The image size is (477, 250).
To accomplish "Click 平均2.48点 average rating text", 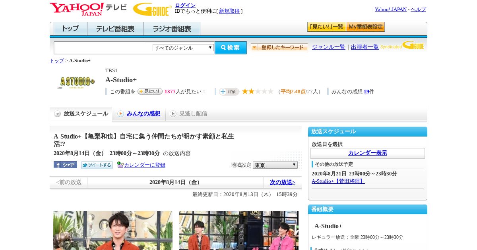I will pos(293,92).
